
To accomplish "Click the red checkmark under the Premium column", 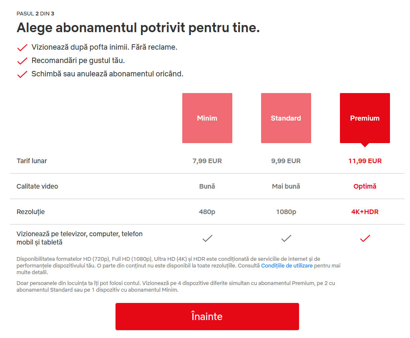I will [365, 238].
